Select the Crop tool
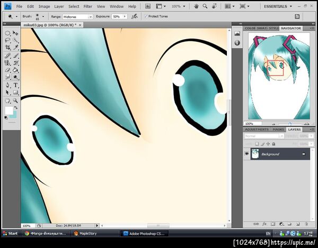The image size is (318, 248). [7, 48]
